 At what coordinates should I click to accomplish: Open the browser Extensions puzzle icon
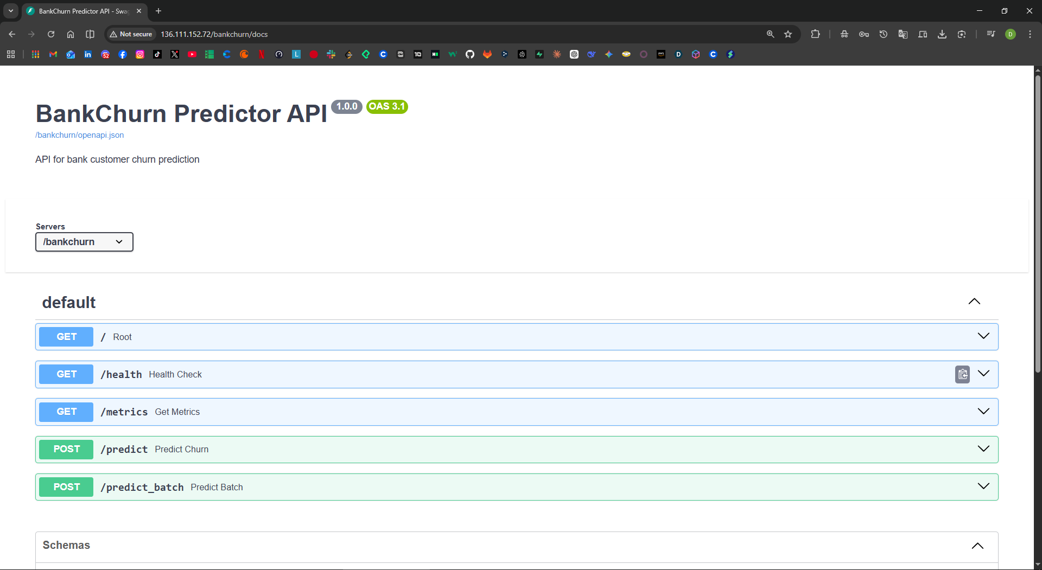(815, 34)
